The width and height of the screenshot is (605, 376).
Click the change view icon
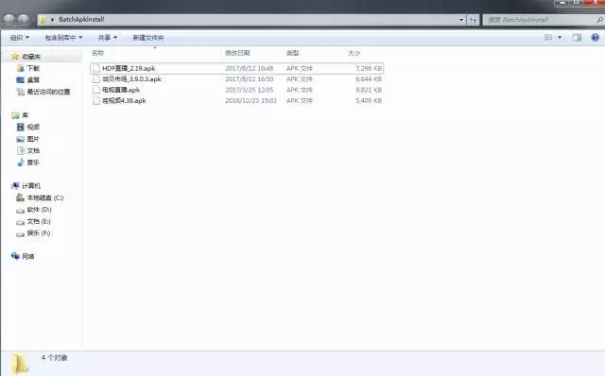click(548, 38)
